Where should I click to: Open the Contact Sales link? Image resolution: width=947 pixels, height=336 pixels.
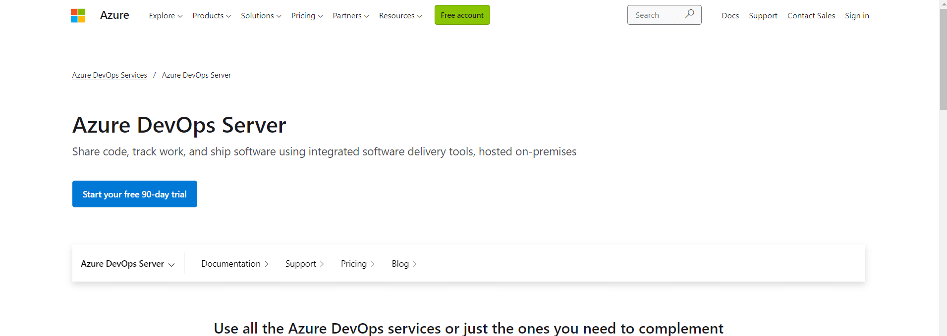[x=811, y=16]
